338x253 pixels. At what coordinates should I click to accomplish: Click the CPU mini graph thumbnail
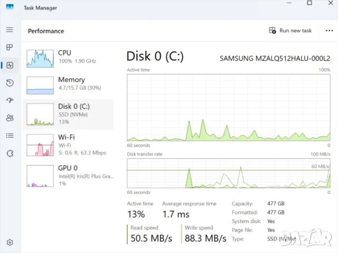tap(40, 59)
